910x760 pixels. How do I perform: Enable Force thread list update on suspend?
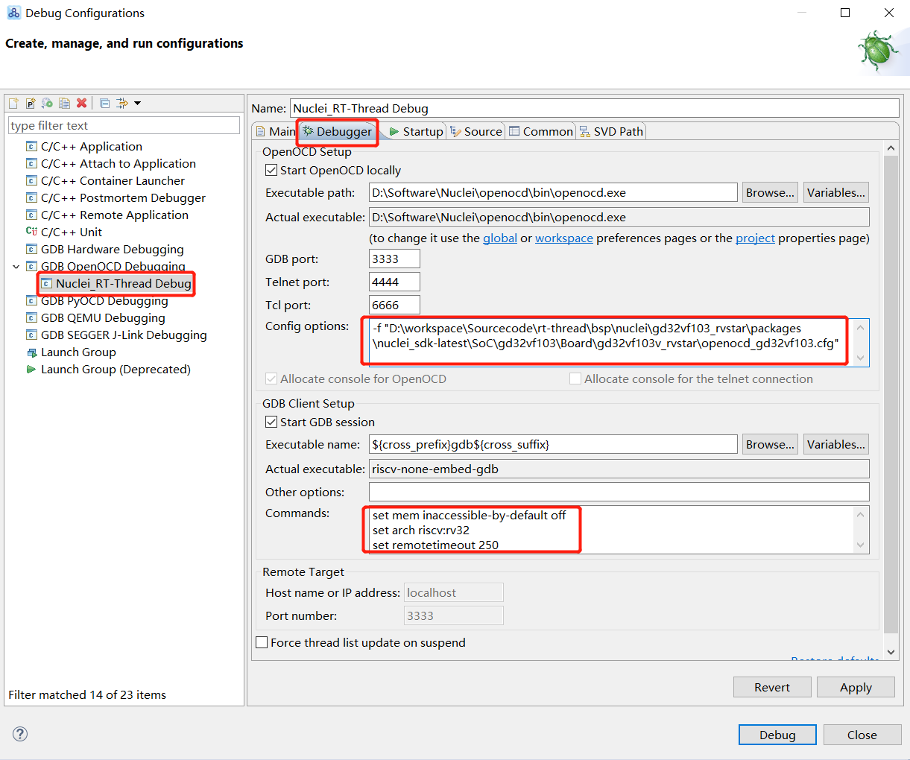coord(262,643)
